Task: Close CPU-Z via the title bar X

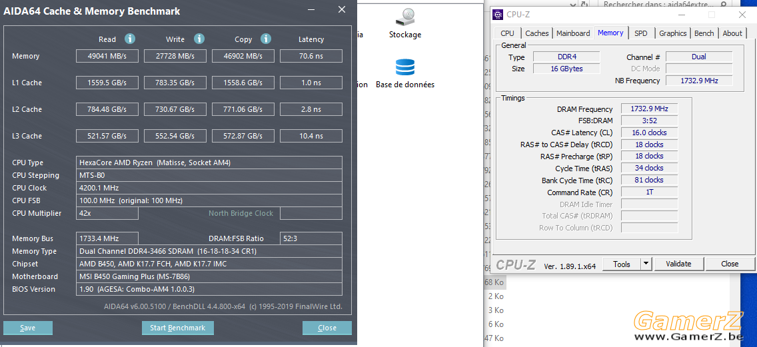Action: point(742,15)
